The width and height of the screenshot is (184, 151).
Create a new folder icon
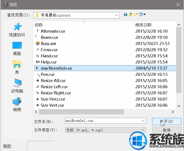tap(136, 15)
